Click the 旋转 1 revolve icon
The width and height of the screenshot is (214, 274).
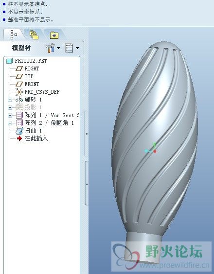coord(19,100)
